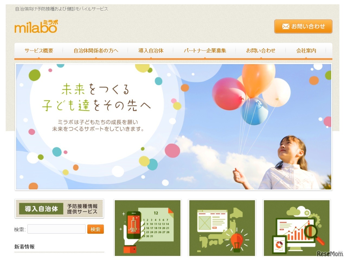Open the analytics chart monitor tile
The image size is (347, 260).
[297, 228]
